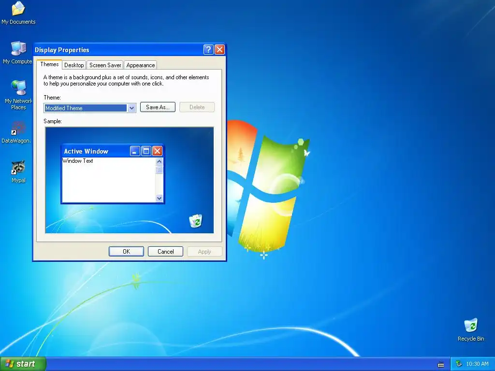Click the grayed-out Apply button
The height and width of the screenshot is (371, 495).
pyautogui.click(x=204, y=251)
